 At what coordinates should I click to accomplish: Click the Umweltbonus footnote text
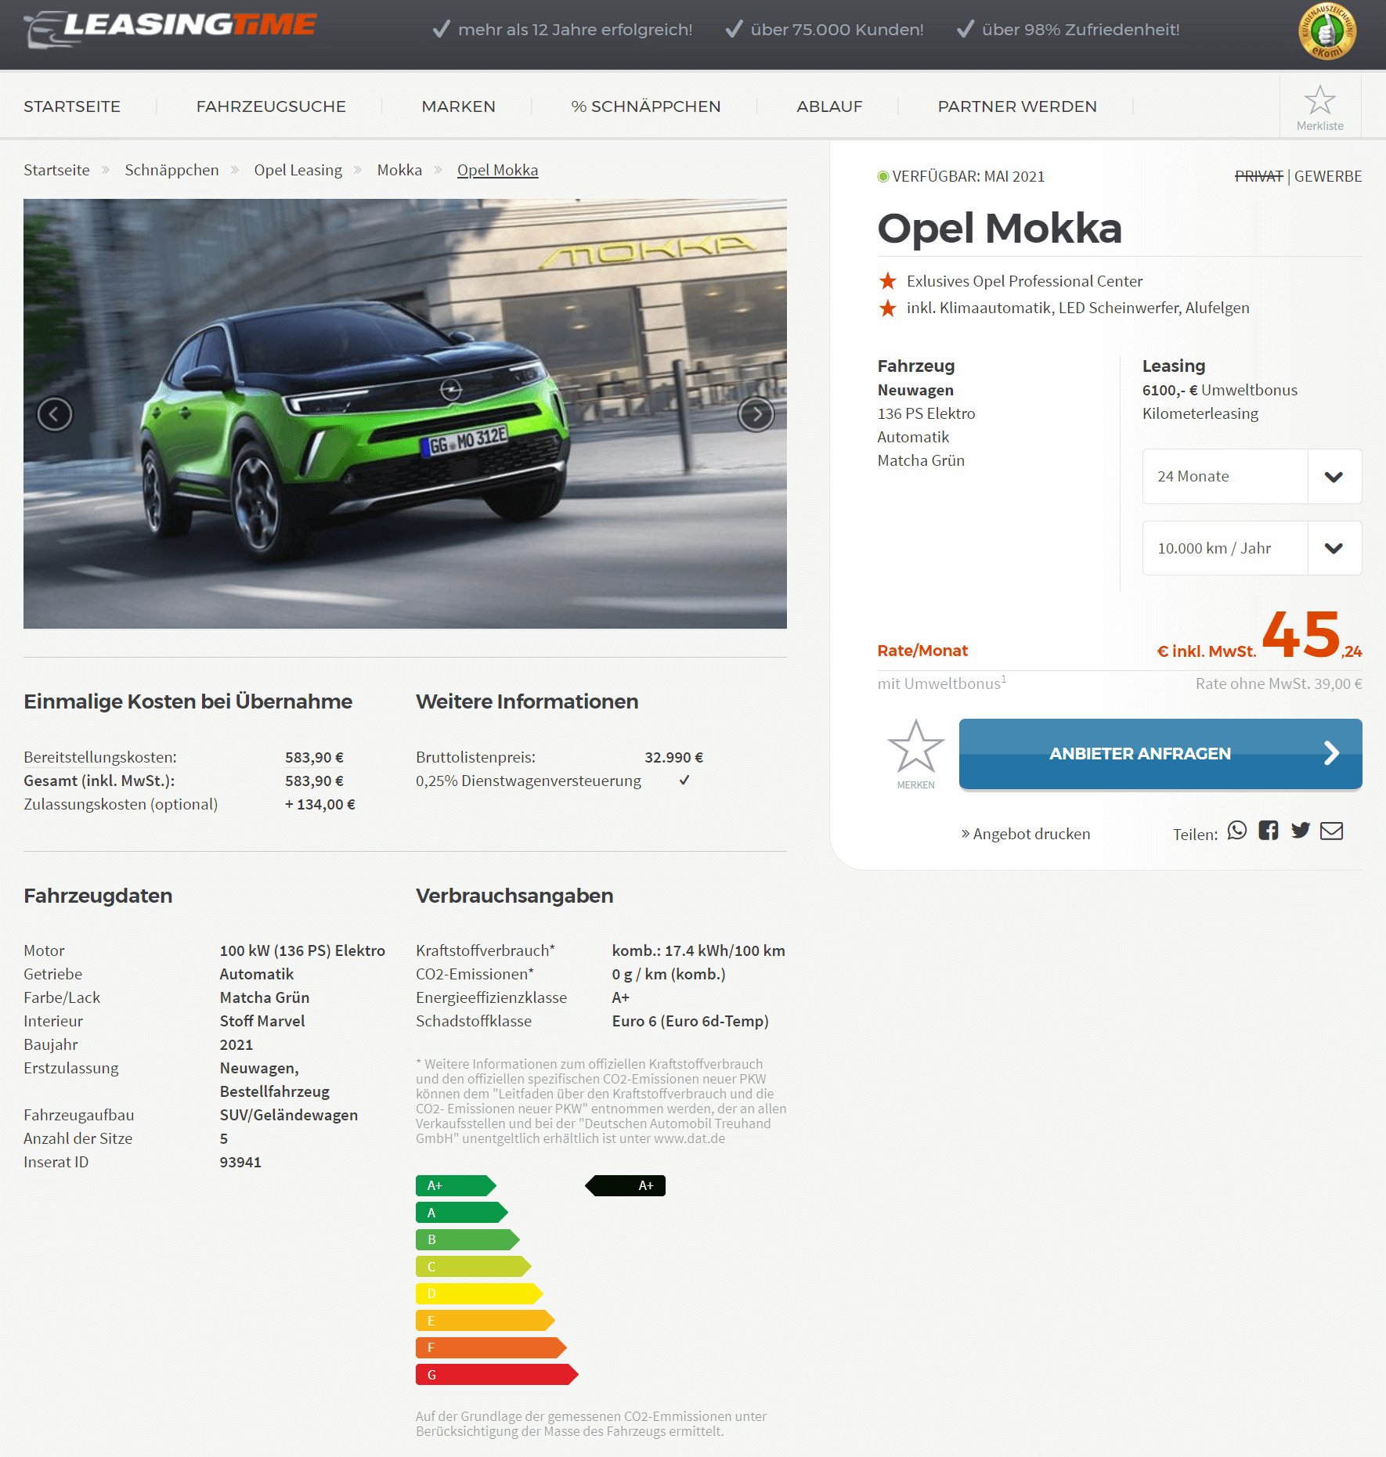point(942,683)
